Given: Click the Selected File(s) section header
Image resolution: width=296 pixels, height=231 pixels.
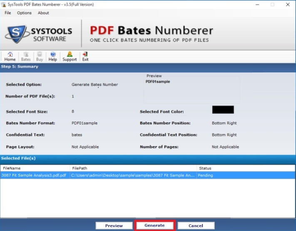Looking at the screenshot, I should 18,158.
